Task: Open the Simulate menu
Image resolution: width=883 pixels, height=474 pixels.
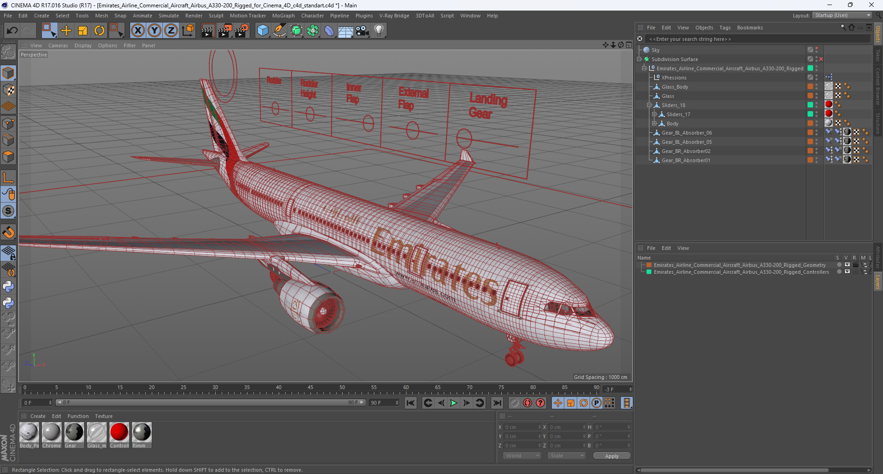Action: click(169, 16)
